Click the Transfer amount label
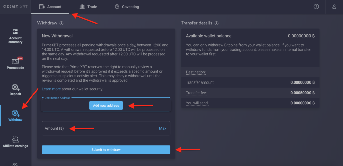This screenshot has width=343, height=166. 200,82
